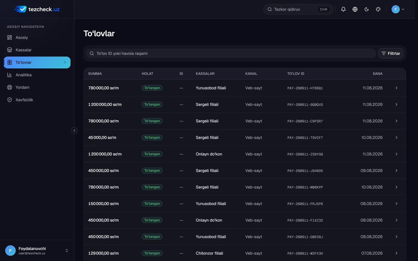Focus the To'lov ID search field

coord(231,54)
